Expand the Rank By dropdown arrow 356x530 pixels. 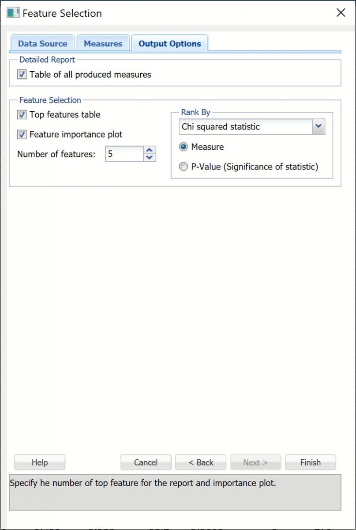319,127
